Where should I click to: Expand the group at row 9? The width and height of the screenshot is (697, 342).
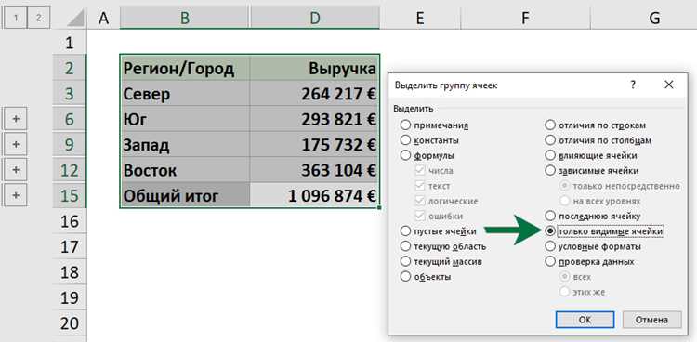(x=16, y=145)
